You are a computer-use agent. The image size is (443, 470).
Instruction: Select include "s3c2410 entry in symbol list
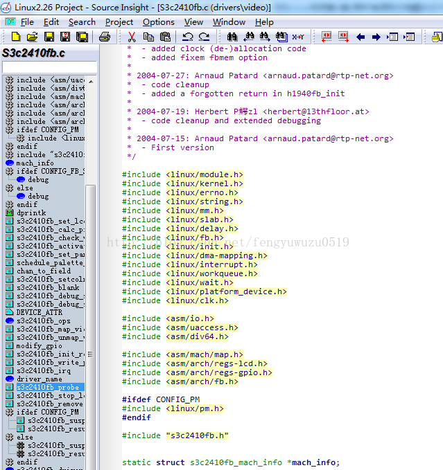point(51,154)
